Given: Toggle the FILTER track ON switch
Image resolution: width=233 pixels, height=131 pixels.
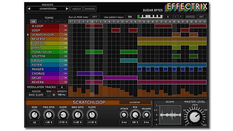Looking at the screenshot, I should pos(66,65).
